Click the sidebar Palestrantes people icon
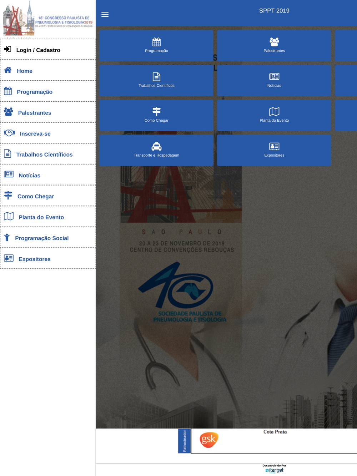The height and width of the screenshot is (476, 357). point(9,112)
